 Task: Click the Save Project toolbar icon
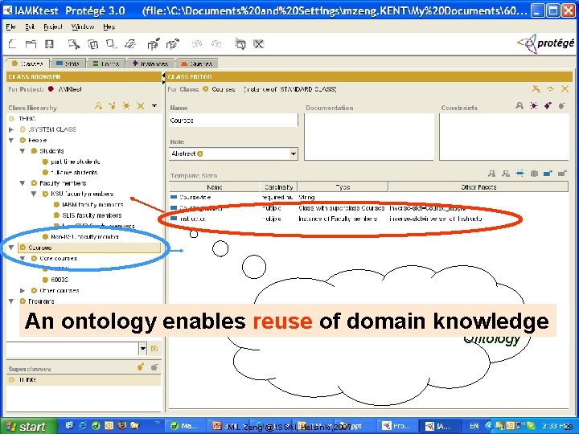tap(49, 44)
